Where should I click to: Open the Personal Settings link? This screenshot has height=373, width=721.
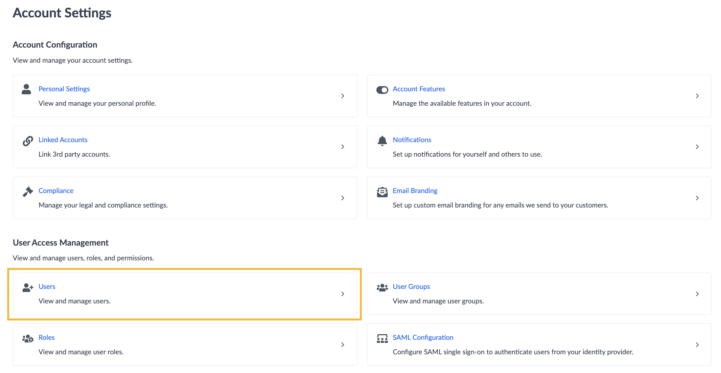point(64,89)
